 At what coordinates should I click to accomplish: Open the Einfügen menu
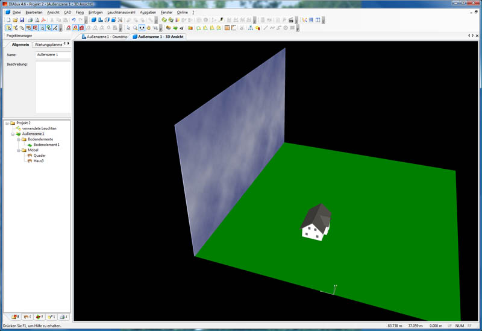point(96,12)
